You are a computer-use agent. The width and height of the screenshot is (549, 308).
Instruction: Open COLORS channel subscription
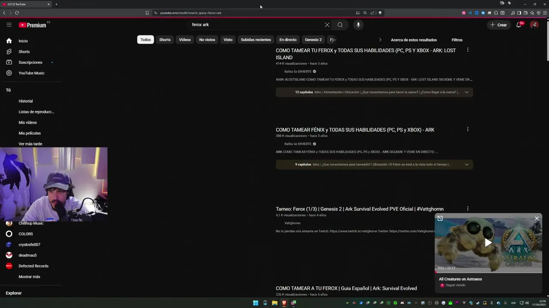(x=26, y=234)
